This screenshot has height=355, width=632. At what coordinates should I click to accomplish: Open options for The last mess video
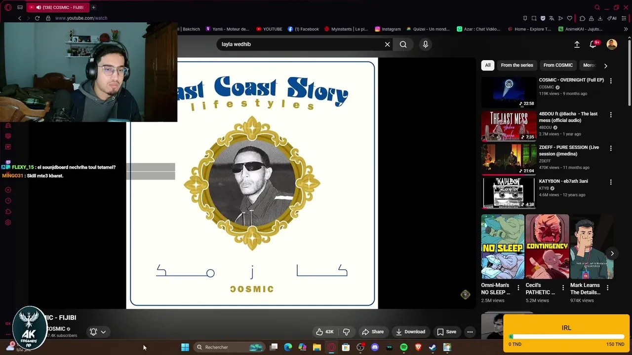[x=611, y=115]
